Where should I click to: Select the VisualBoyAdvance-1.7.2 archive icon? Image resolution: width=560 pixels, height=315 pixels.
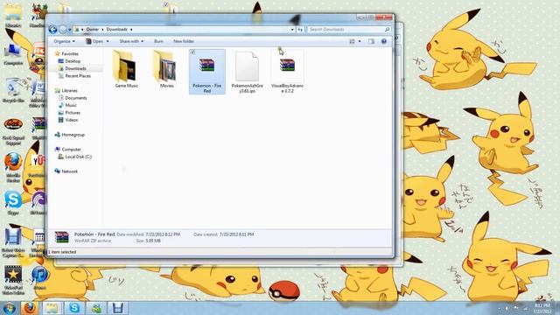pyautogui.click(x=287, y=66)
